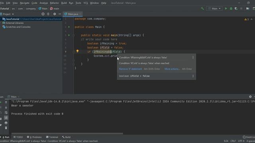Open the Navigate menu
The width and height of the screenshot is (255, 143).
tap(25, 3)
